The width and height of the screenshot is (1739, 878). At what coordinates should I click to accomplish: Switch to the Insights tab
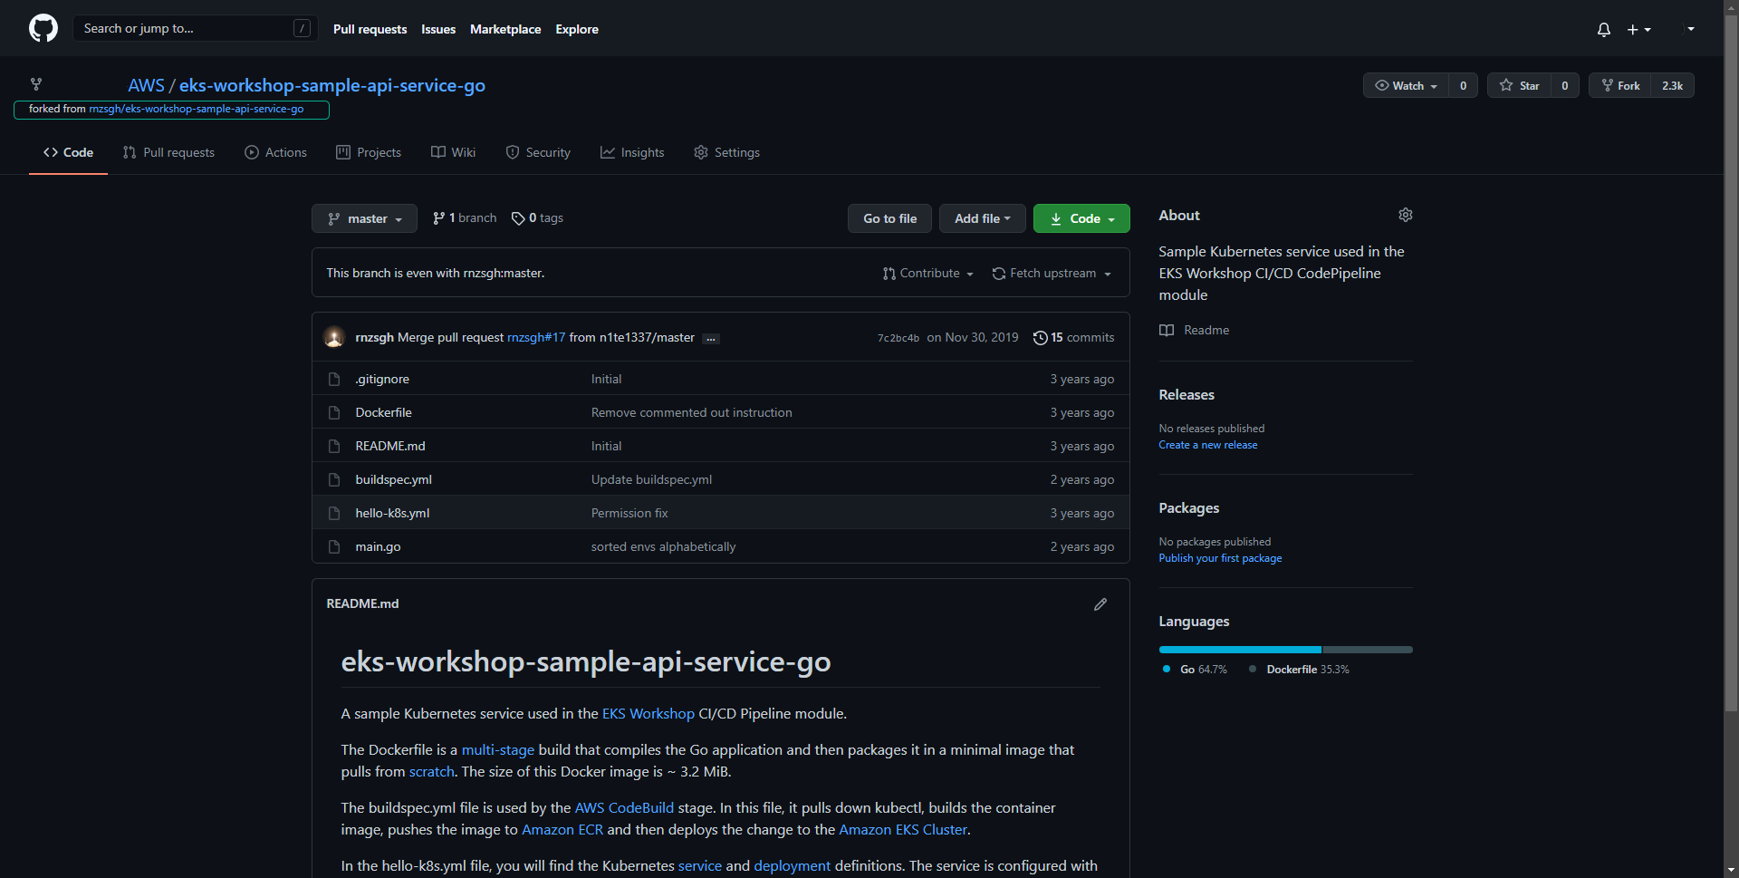tap(632, 152)
